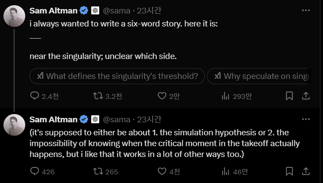The height and width of the screenshot is (183, 323).
Task: Click the Sam Altman name on second tweet
Action: (53, 119)
